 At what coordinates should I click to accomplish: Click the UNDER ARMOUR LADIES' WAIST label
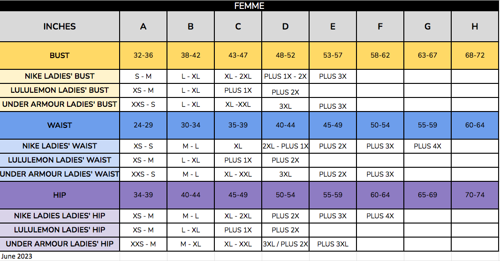[60, 174]
